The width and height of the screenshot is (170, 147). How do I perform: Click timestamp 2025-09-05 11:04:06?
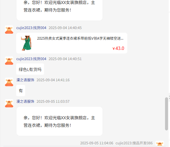point(97,143)
